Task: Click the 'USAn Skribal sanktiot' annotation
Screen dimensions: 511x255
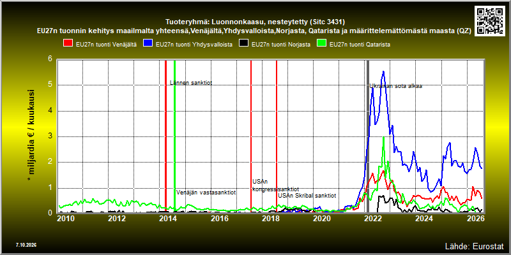Action: [x=307, y=196]
